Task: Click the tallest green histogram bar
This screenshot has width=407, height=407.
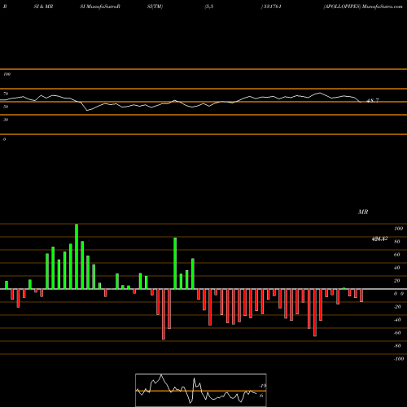Action: coord(77,256)
